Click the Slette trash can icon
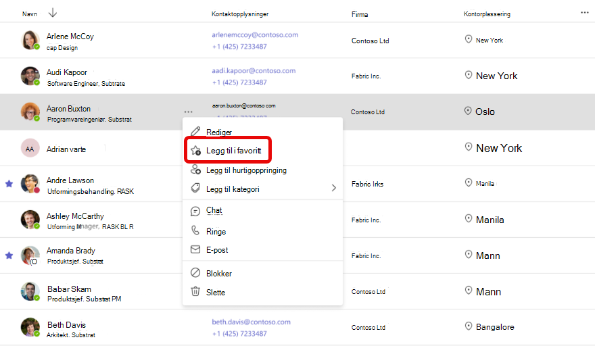Screen dimensions: 595x346 195,291
